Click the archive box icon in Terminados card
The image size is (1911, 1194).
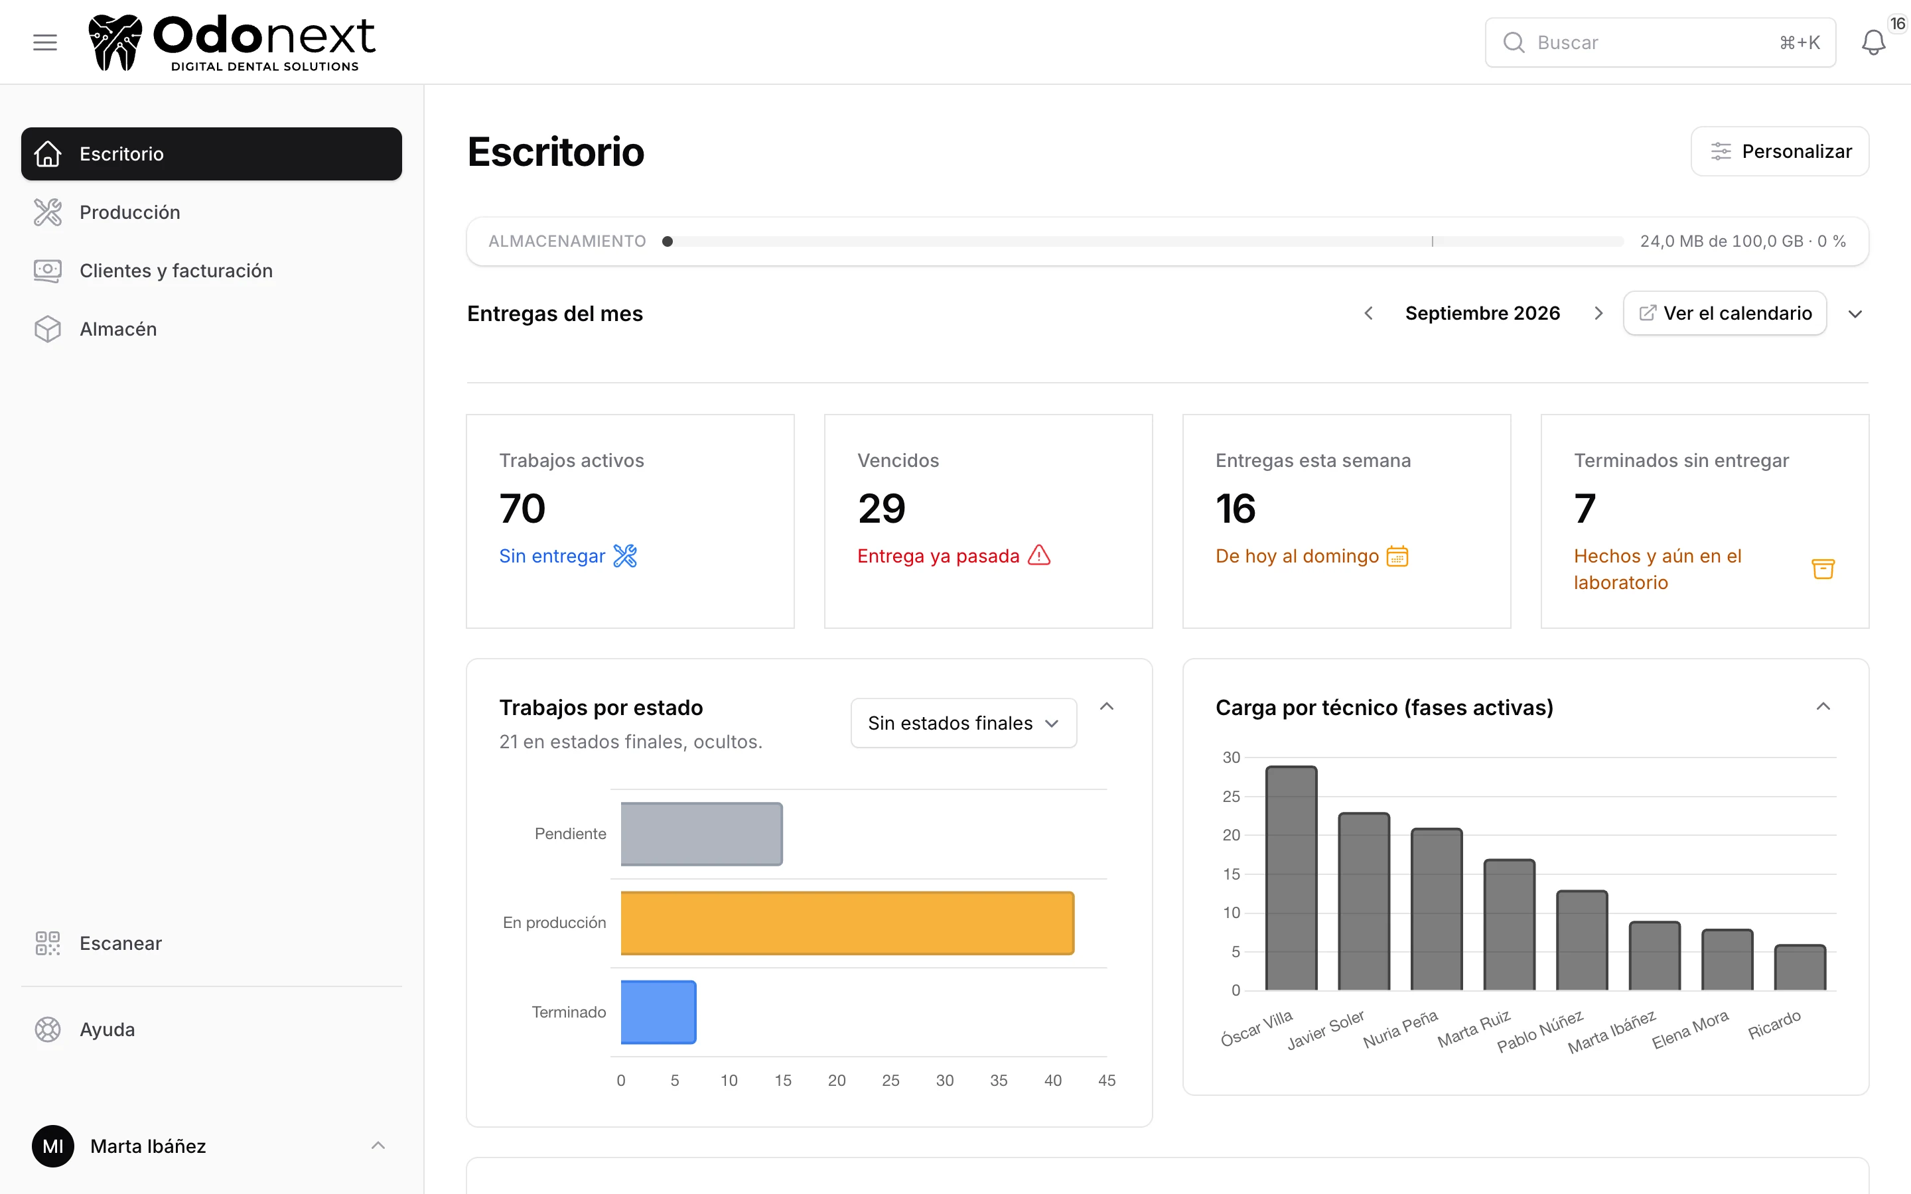tap(1823, 568)
